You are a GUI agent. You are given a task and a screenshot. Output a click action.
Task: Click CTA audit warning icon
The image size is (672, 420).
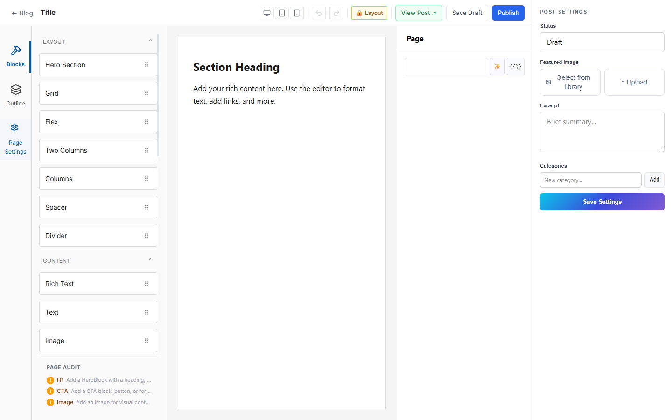pos(50,391)
